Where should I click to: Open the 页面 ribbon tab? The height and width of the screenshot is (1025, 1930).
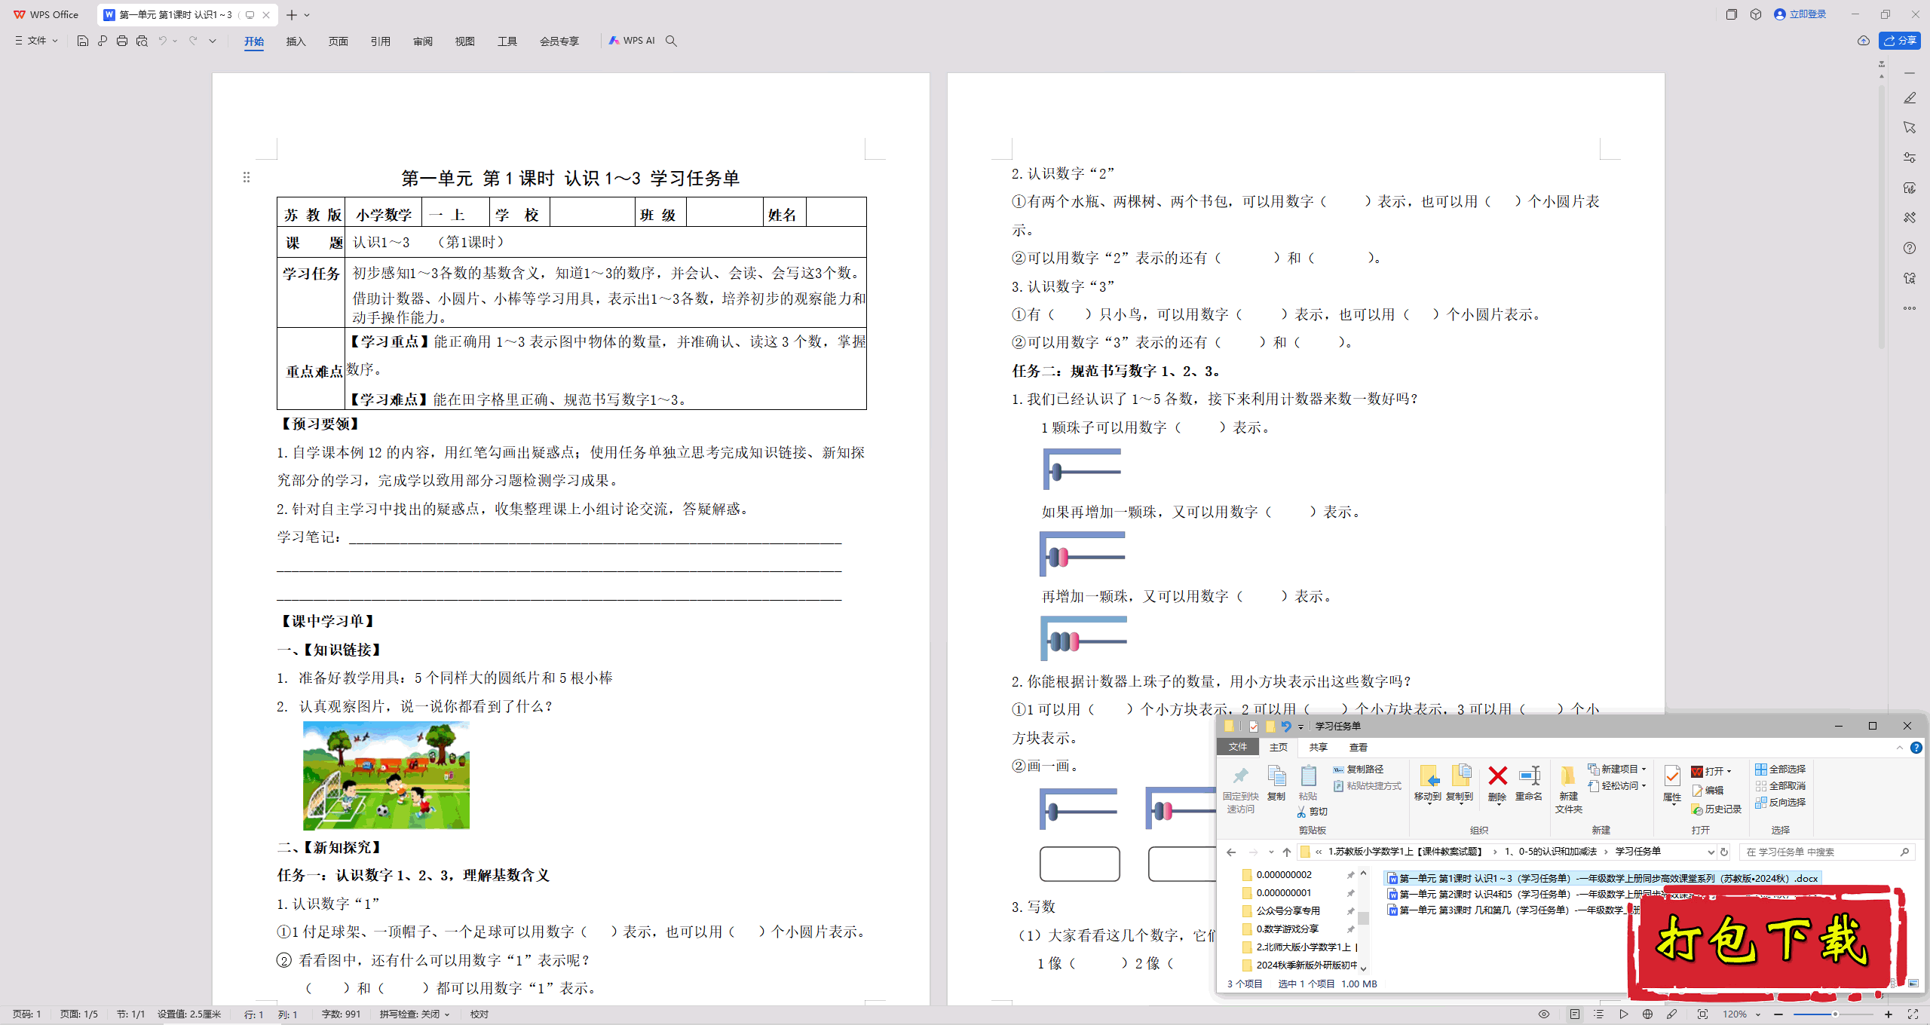[338, 41]
